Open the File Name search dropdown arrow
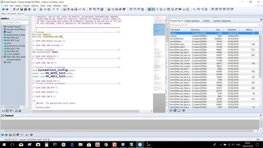This screenshot has width=263, height=148. tap(260, 25)
